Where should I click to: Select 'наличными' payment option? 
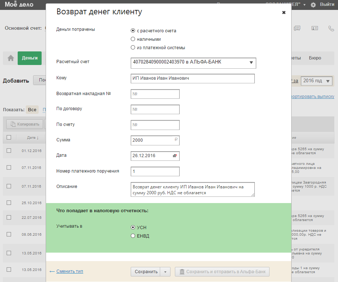pyautogui.click(x=133, y=39)
